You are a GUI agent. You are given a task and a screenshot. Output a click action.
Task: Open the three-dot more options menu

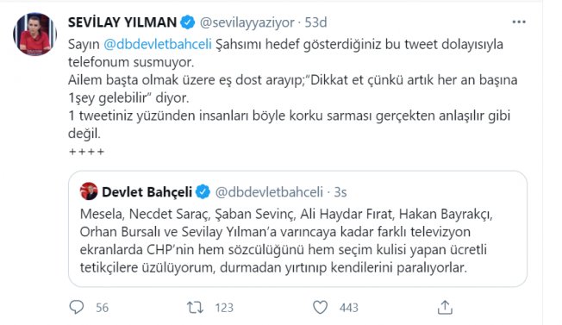pyautogui.click(x=519, y=22)
